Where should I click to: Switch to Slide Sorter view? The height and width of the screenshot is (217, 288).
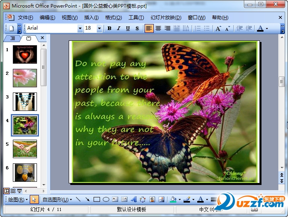13,191
